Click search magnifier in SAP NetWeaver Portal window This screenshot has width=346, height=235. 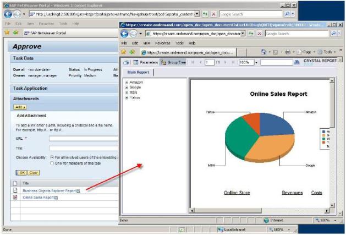tap(287, 14)
